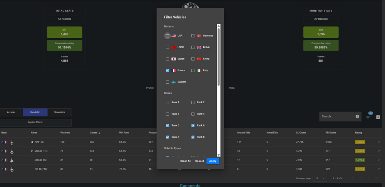Screen dimensions: 385x187
Task: Click the Mirage IIIC aircraft silhouette icon
Action: pyautogui.click(x=12, y=160)
